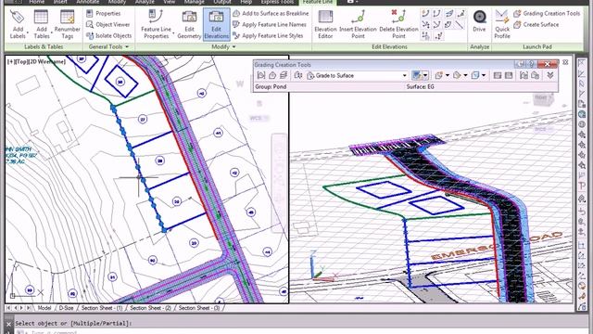Image resolution: width=593 pixels, height=334 pixels.
Task: Open the Create Grading dropdown arrow
Action: tap(425, 75)
